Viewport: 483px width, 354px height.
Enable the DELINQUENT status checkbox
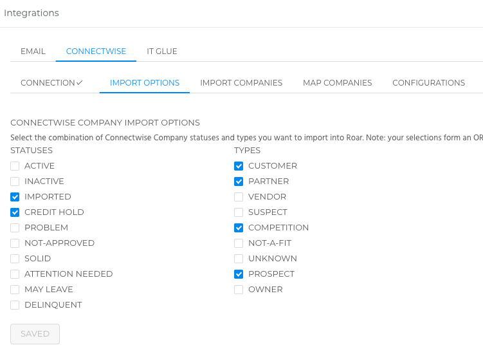click(x=15, y=304)
